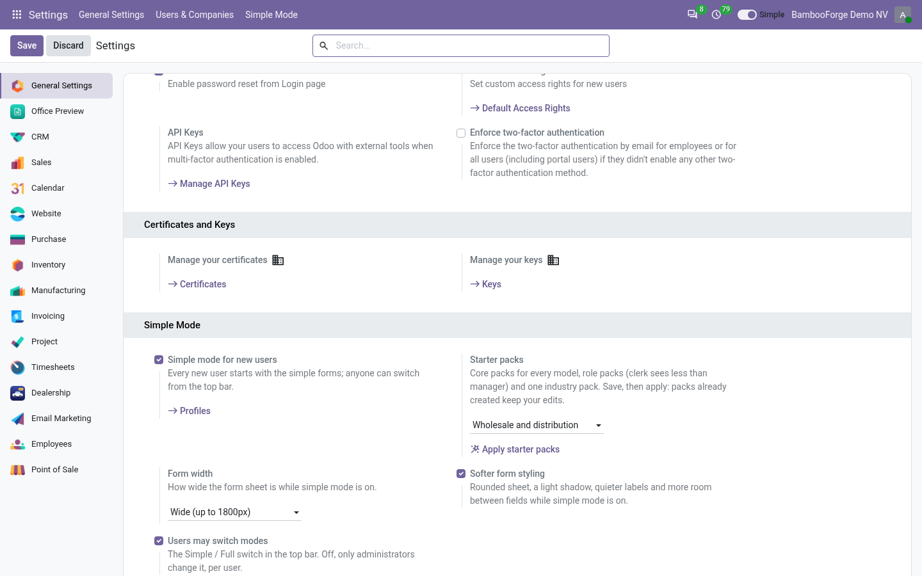Open the Default Access Rights link

(x=520, y=108)
